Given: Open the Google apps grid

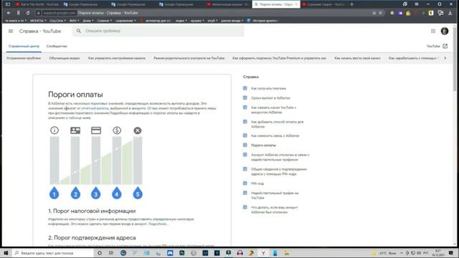Looking at the screenshot, I should (x=433, y=31).
